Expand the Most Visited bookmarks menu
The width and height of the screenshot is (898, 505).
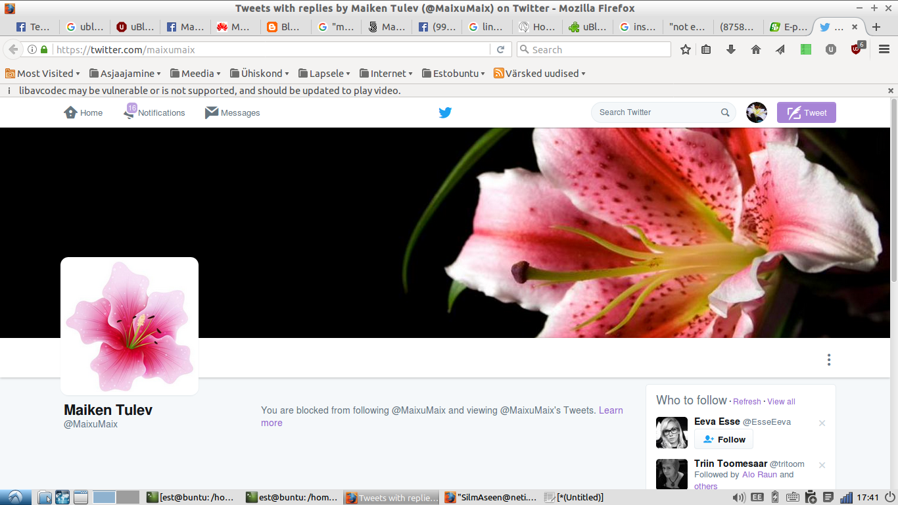click(42, 74)
